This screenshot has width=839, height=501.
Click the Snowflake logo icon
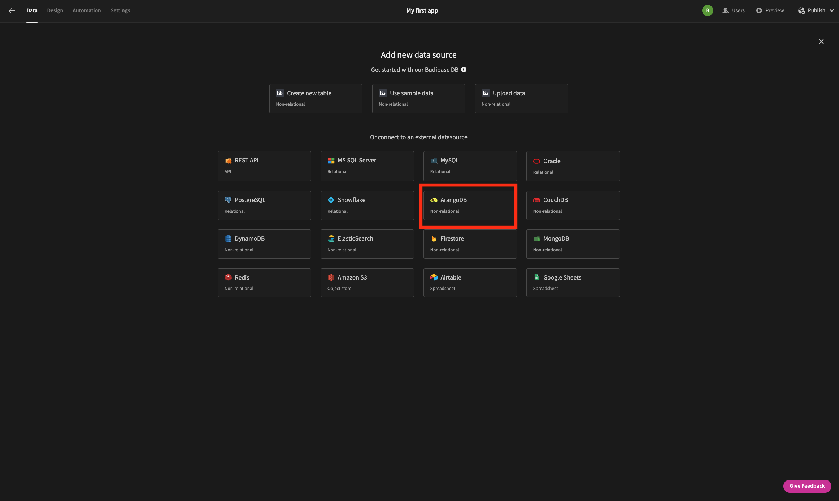[x=331, y=200]
